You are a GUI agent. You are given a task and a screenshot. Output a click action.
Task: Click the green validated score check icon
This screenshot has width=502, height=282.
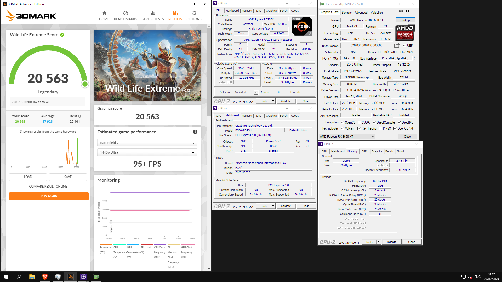[x=62, y=35]
